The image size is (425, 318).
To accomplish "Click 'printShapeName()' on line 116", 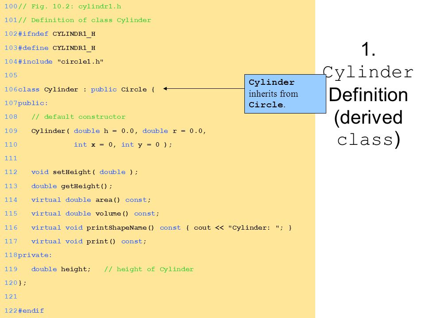I will [120, 228].
